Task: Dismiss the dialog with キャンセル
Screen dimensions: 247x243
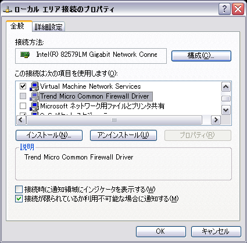Action: tap(216, 231)
